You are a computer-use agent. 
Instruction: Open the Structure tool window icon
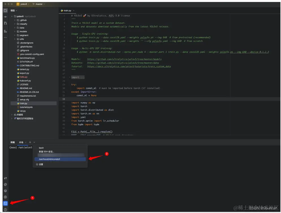tap(5, 31)
